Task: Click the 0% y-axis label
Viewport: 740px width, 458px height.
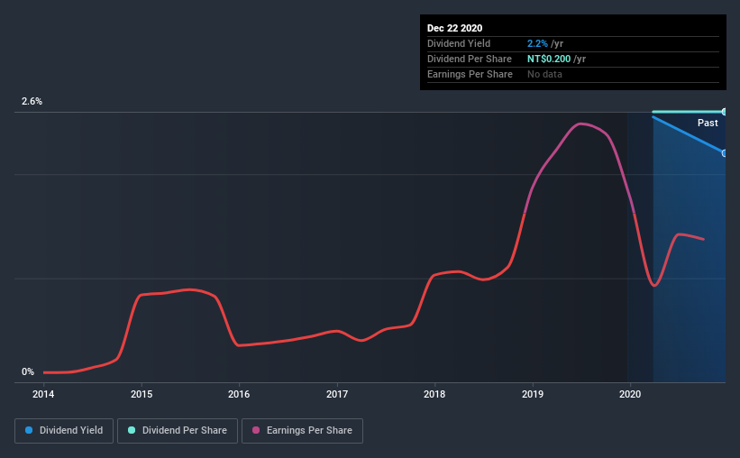Action: point(28,371)
